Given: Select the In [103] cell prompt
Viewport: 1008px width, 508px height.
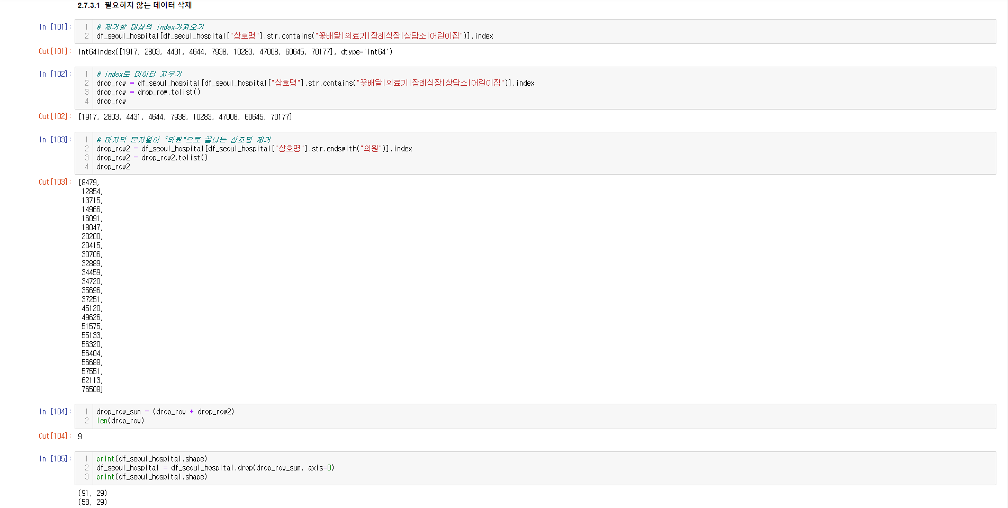Looking at the screenshot, I should coord(55,140).
